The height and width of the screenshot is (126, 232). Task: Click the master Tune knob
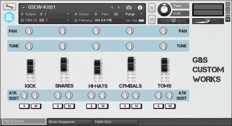point(164,10)
